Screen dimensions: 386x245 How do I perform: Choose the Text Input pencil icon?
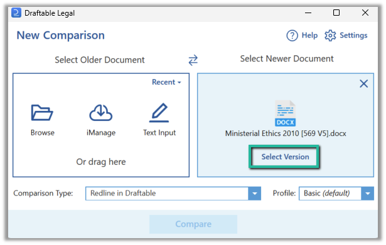[x=159, y=113]
